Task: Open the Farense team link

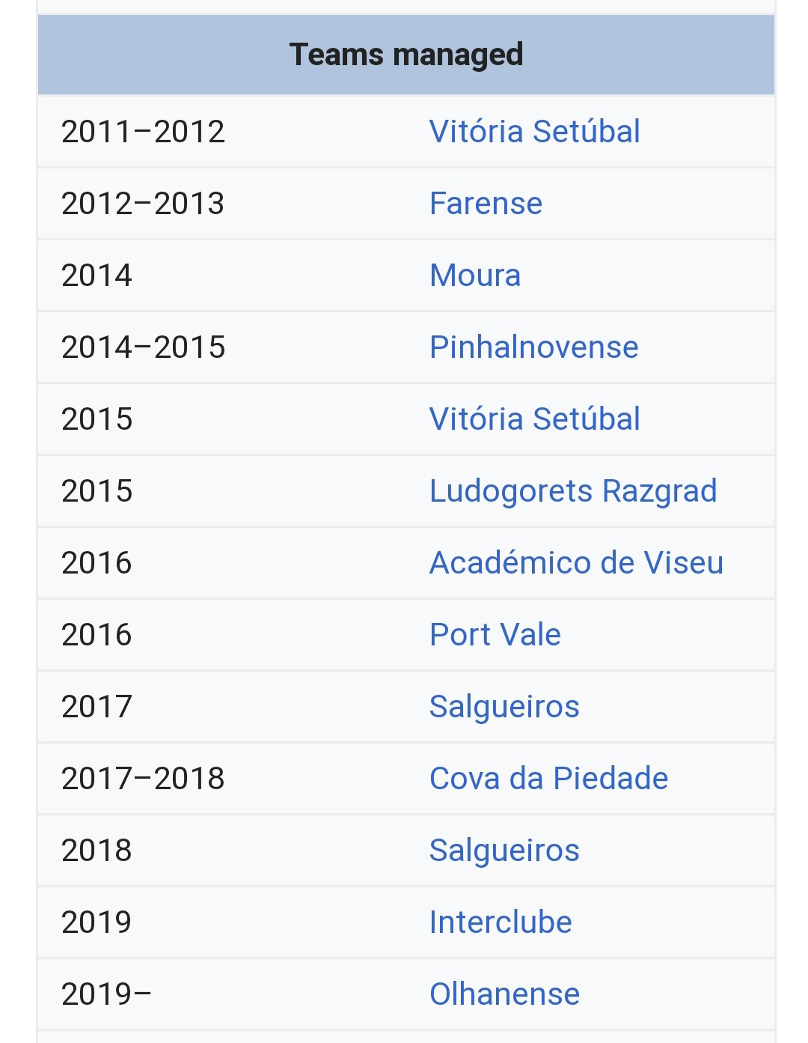Action: click(486, 204)
